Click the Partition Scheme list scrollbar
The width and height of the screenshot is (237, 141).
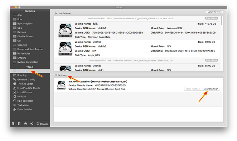[x=221, y=20]
